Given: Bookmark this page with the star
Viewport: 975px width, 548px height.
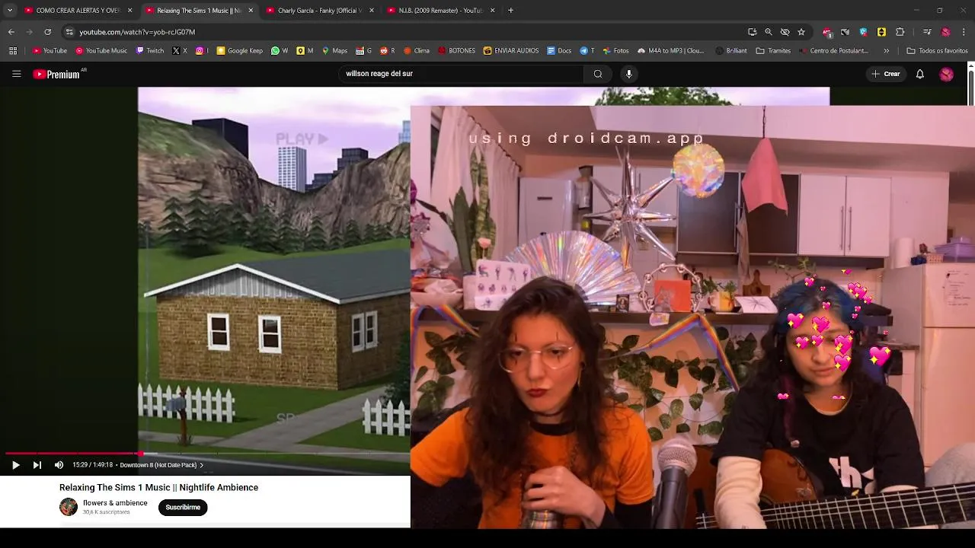Looking at the screenshot, I should [801, 32].
